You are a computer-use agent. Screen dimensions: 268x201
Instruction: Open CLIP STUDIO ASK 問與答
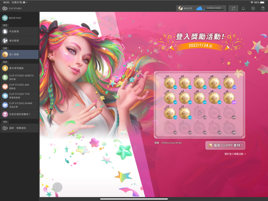pos(19,86)
